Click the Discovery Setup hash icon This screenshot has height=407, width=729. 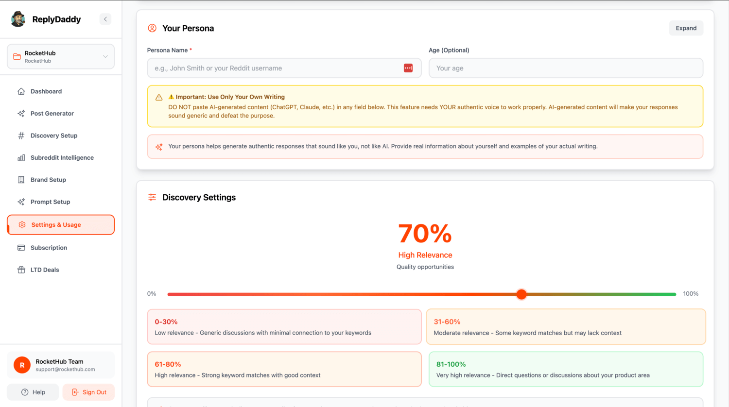(21, 136)
